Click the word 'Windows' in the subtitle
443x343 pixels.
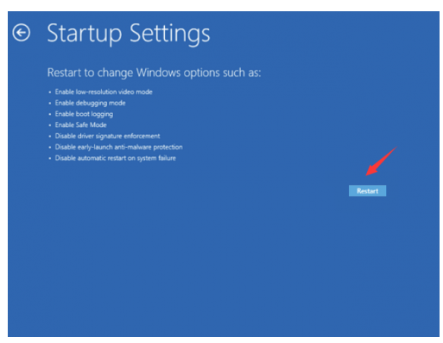(159, 73)
